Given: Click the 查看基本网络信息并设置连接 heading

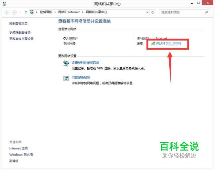Looking at the screenshot, I should [84, 21].
